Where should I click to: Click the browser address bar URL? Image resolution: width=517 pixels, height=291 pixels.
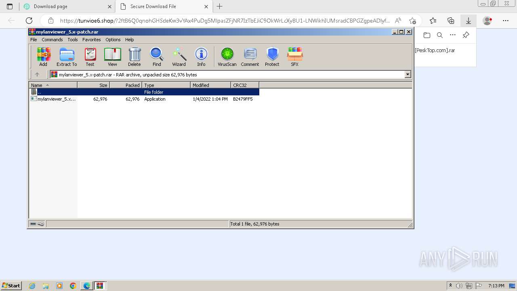click(225, 21)
